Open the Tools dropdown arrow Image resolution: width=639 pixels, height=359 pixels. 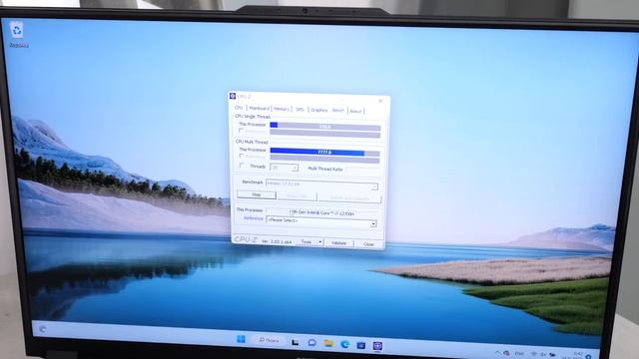[x=320, y=242]
